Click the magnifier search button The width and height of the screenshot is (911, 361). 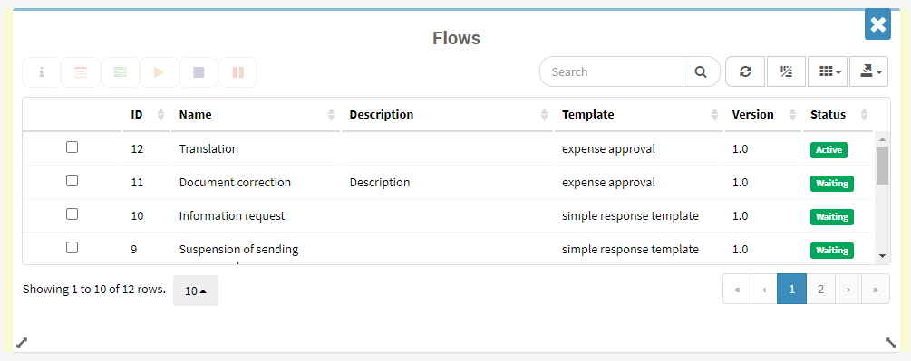pyautogui.click(x=702, y=71)
